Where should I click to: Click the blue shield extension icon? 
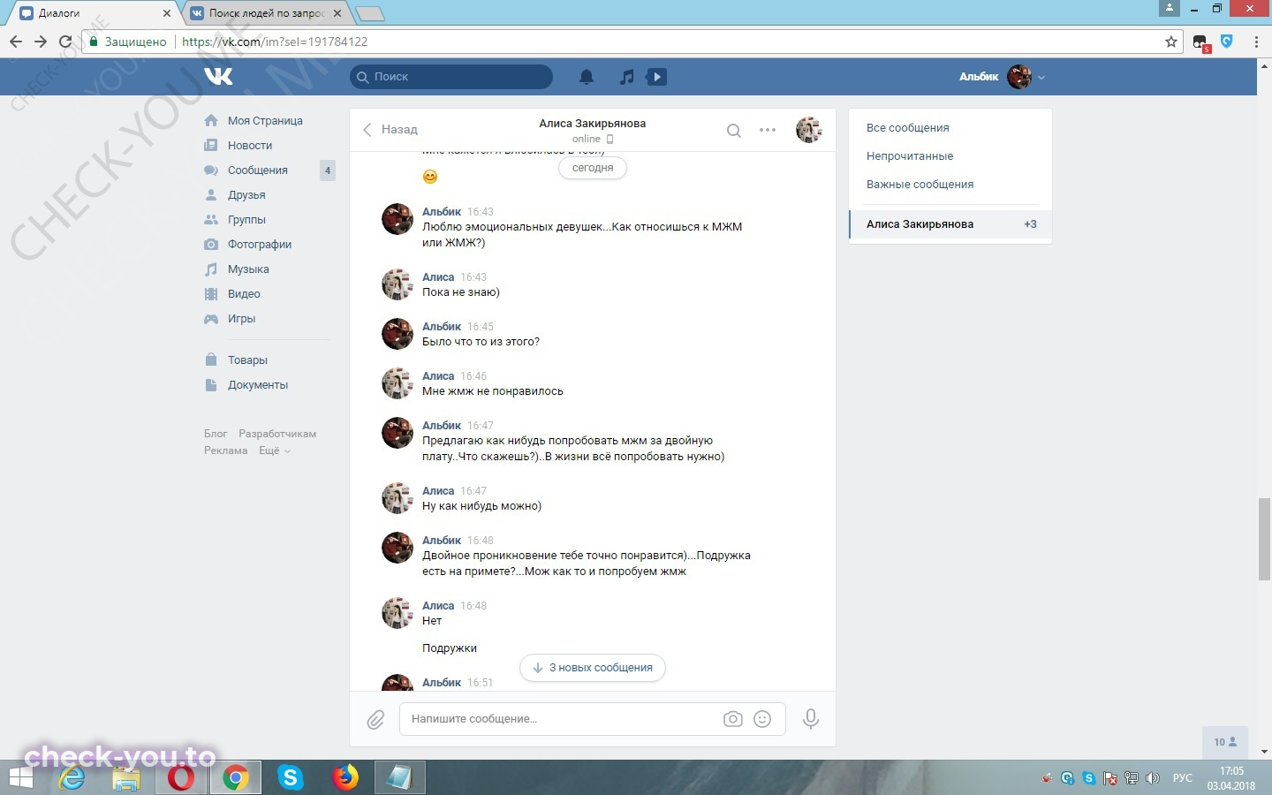tap(1227, 42)
